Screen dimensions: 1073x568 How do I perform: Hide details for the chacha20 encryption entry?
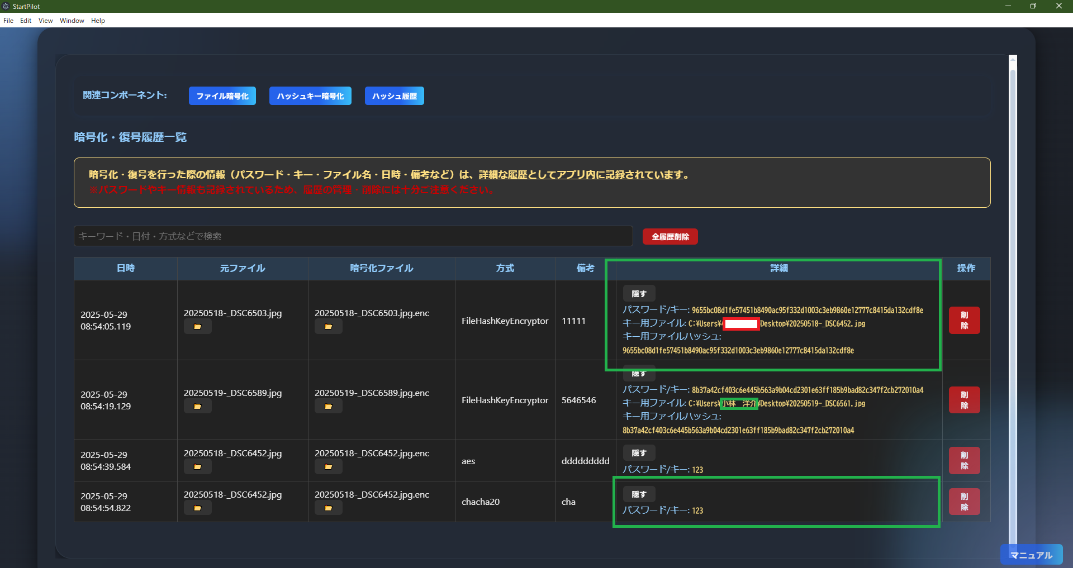click(x=638, y=494)
